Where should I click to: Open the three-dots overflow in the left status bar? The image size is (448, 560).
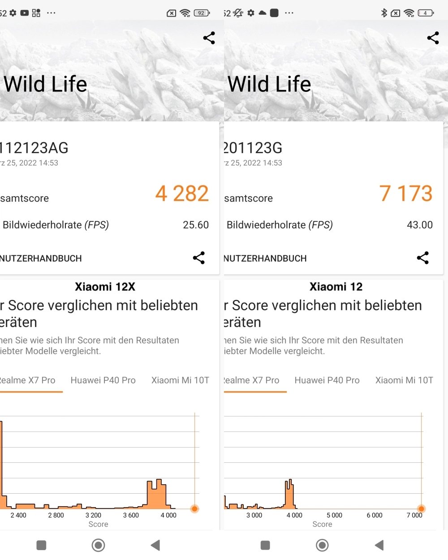pos(51,13)
